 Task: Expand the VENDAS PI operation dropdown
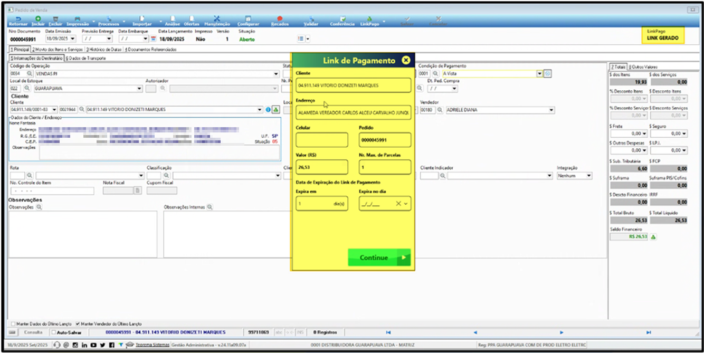click(277, 74)
